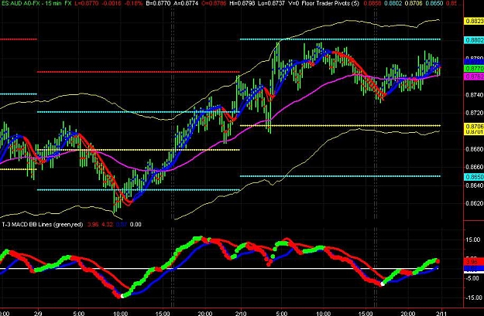Click the red '4.32' MACD indicator value
This screenshot has width=484, height=316.
click(107, 225)
